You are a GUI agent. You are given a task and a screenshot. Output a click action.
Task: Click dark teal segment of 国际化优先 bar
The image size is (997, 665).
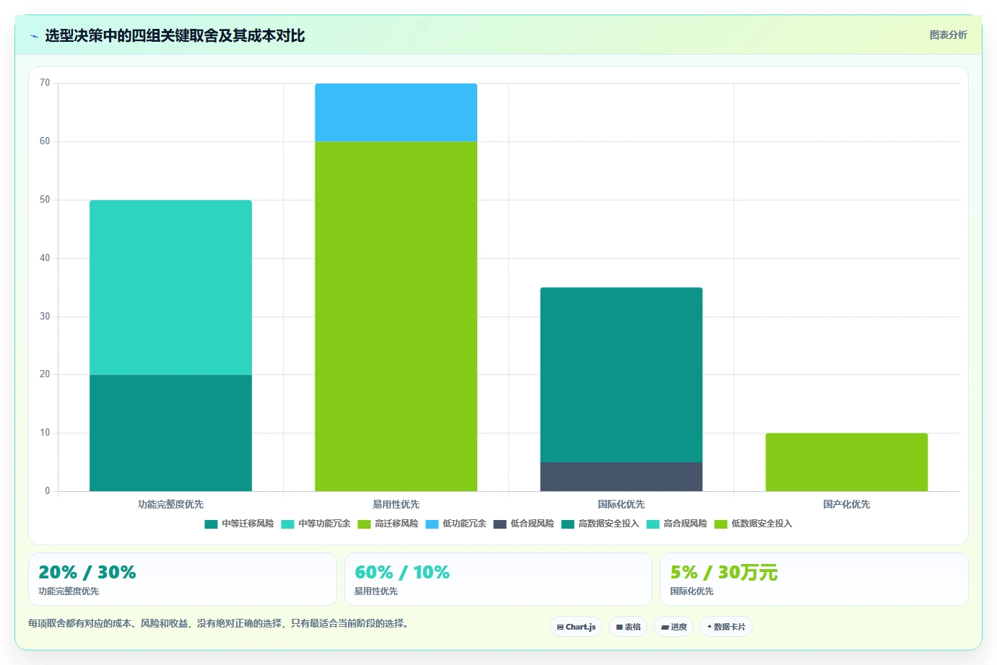click(621, 374)
